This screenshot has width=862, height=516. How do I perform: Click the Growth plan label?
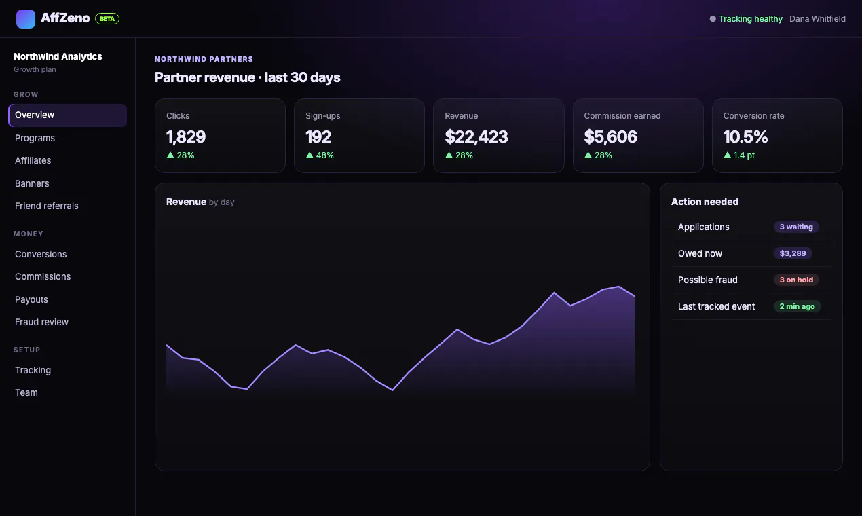point(35,69)
